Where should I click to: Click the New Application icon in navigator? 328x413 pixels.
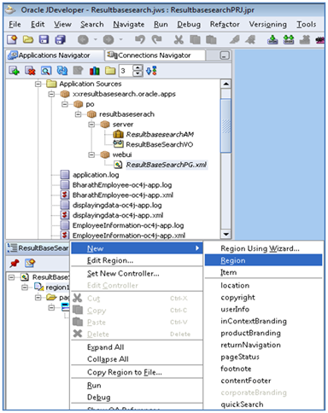click(14, 70)
